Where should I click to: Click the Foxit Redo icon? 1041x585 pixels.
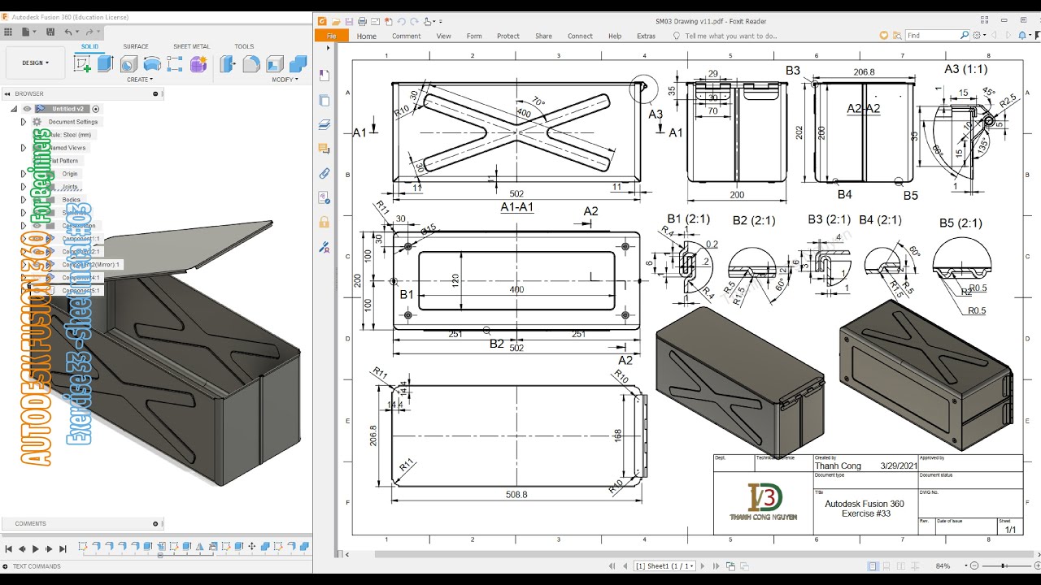[415, 22]
